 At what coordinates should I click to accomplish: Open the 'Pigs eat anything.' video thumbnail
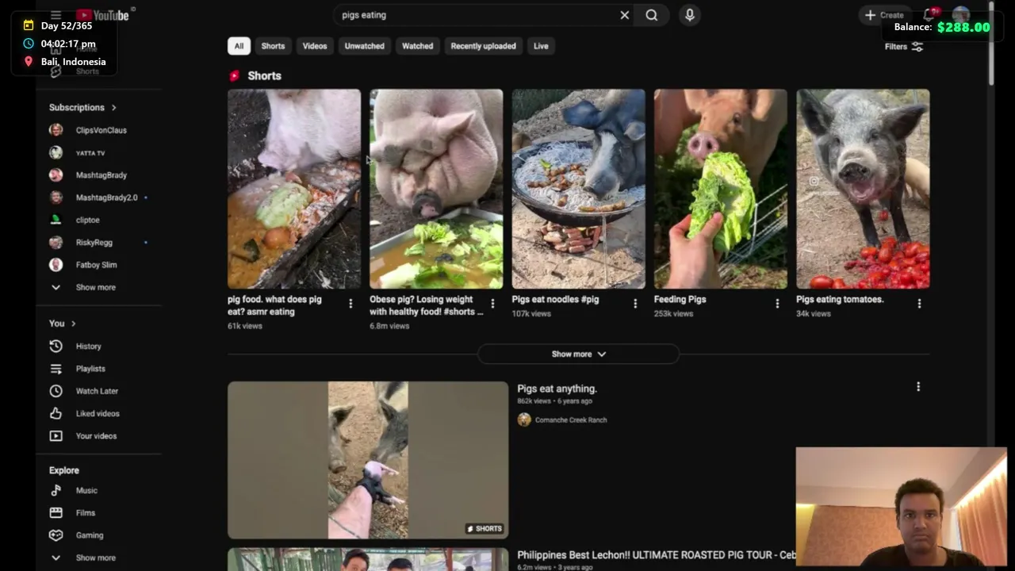click(368, 460)
